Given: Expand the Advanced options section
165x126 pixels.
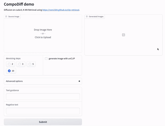Looking at the screenshot, I should click(x=43, y=81).
